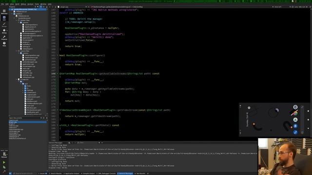
Task: Start debugging with the run-debug button
Action: click(x=4, y=167)
